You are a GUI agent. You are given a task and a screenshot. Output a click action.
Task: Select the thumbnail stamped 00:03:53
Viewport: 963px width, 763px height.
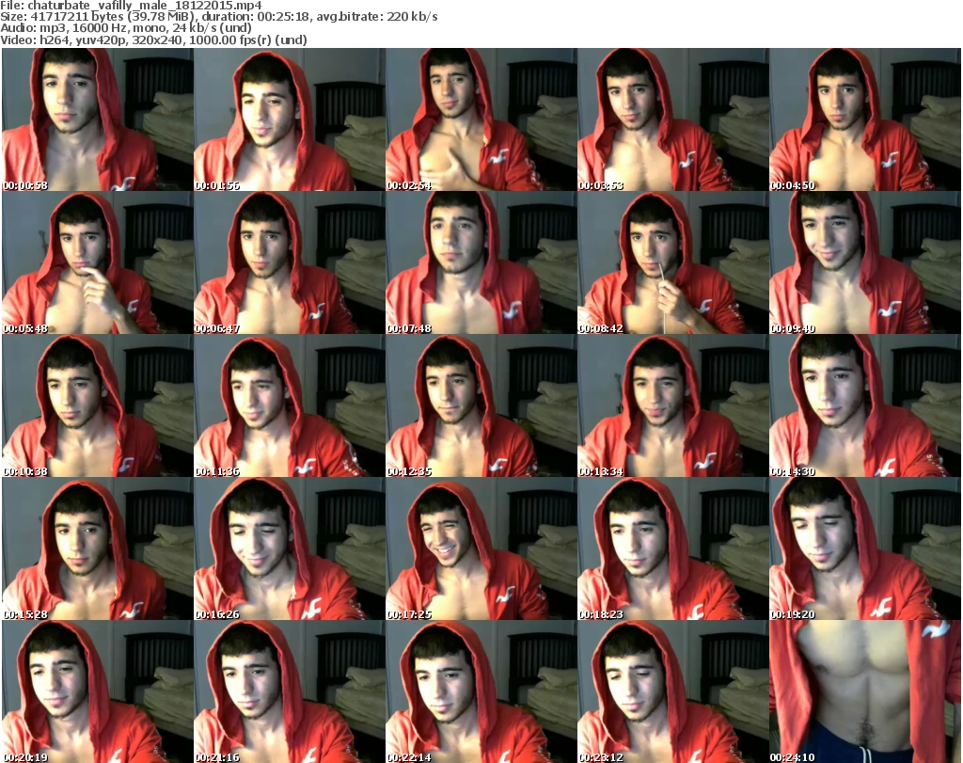673,119
